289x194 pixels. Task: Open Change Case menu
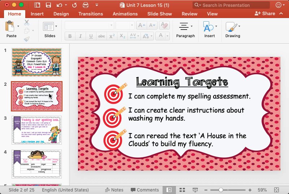coord(147,36)
